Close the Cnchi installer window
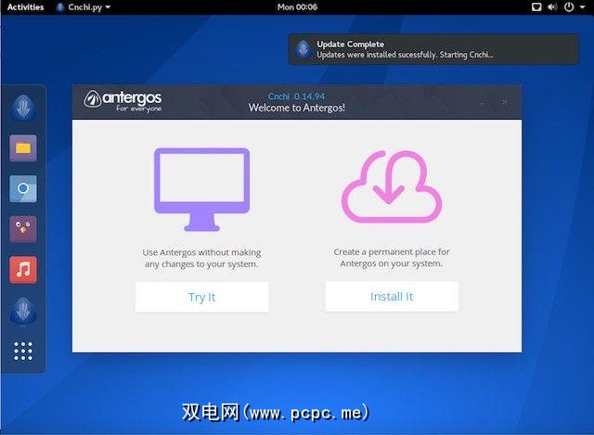Screen dimensions: 594x435 click(505, 101)
